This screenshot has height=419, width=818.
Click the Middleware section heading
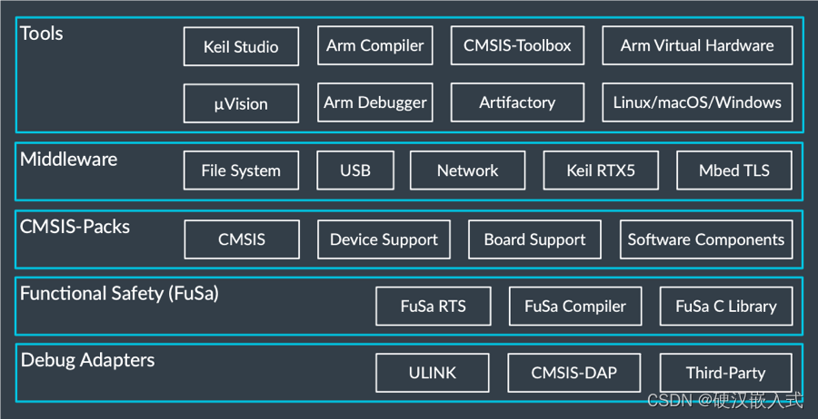click(x=68, y=160)
